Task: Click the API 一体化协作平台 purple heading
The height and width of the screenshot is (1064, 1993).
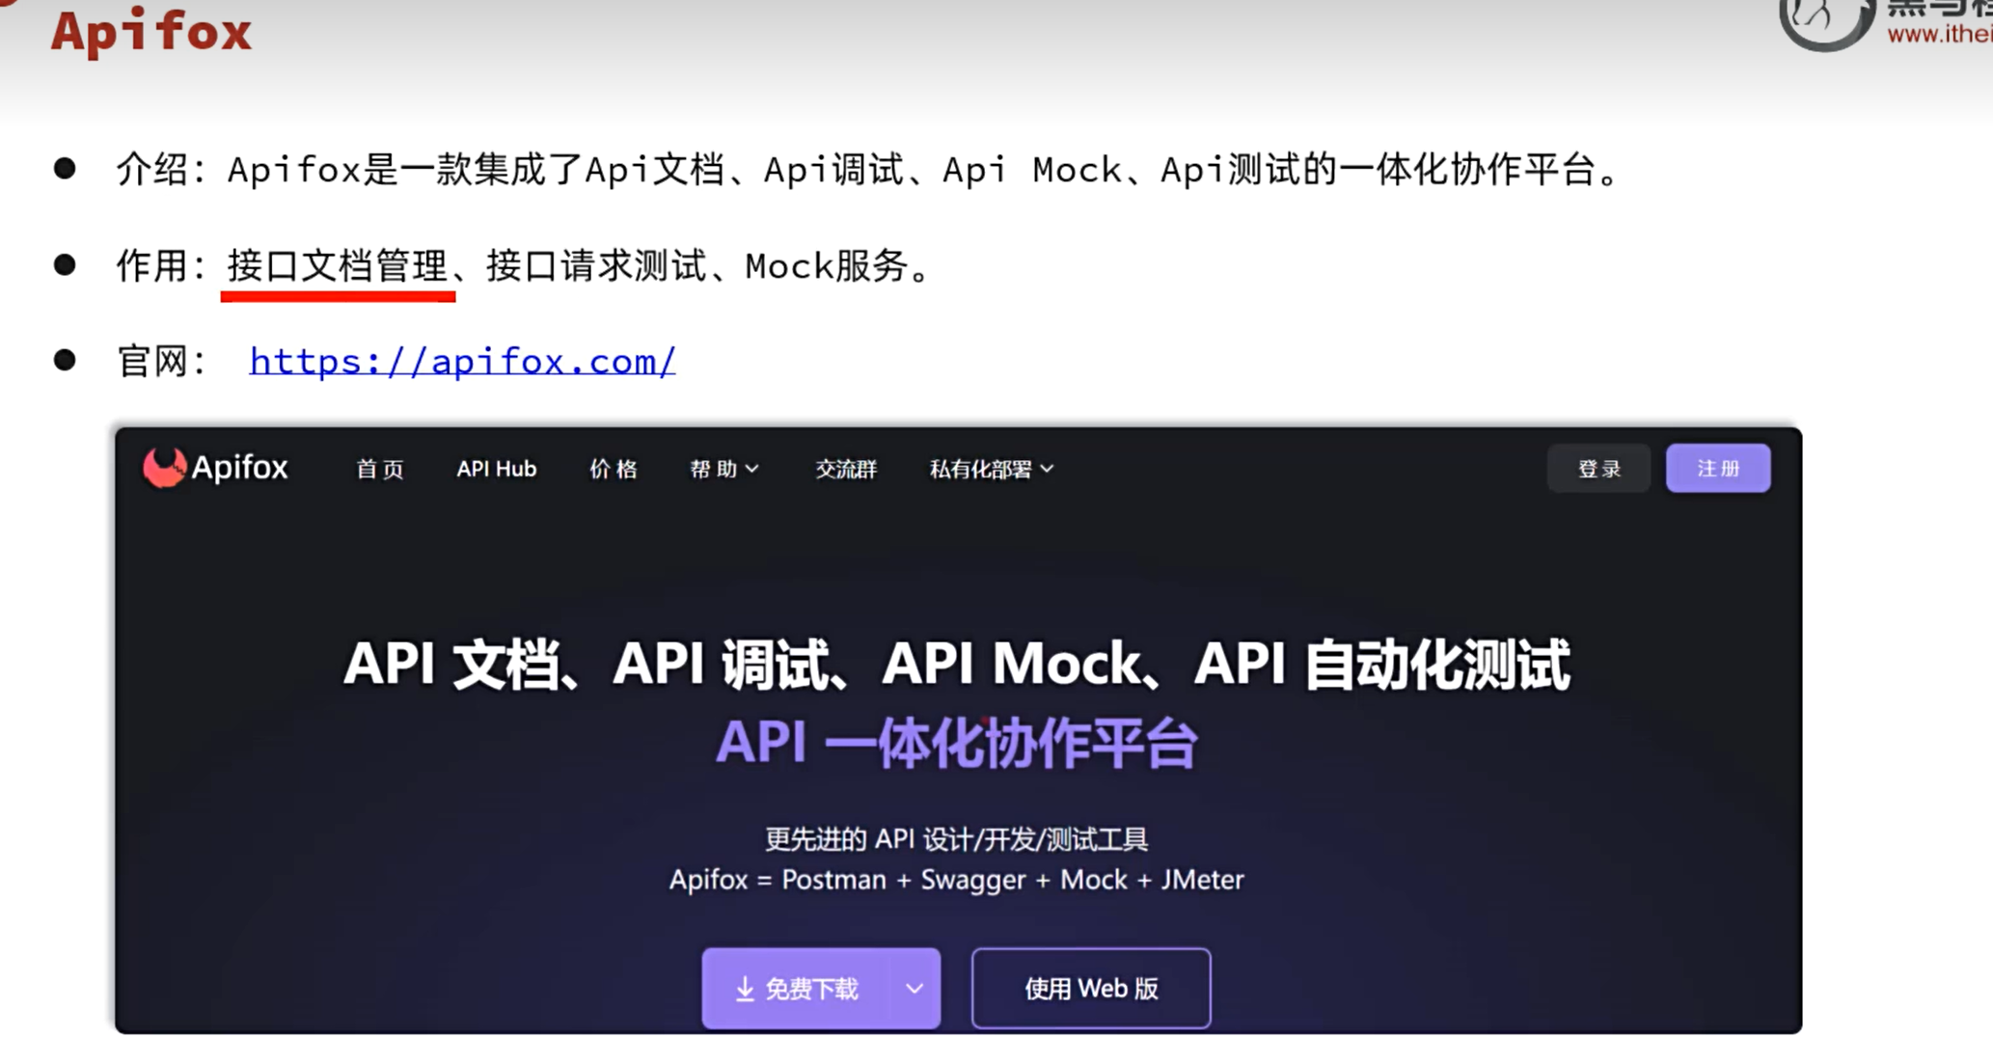Action: (956, 743)
